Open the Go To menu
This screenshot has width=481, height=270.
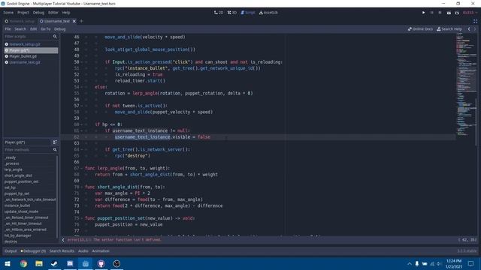(45, 29)
